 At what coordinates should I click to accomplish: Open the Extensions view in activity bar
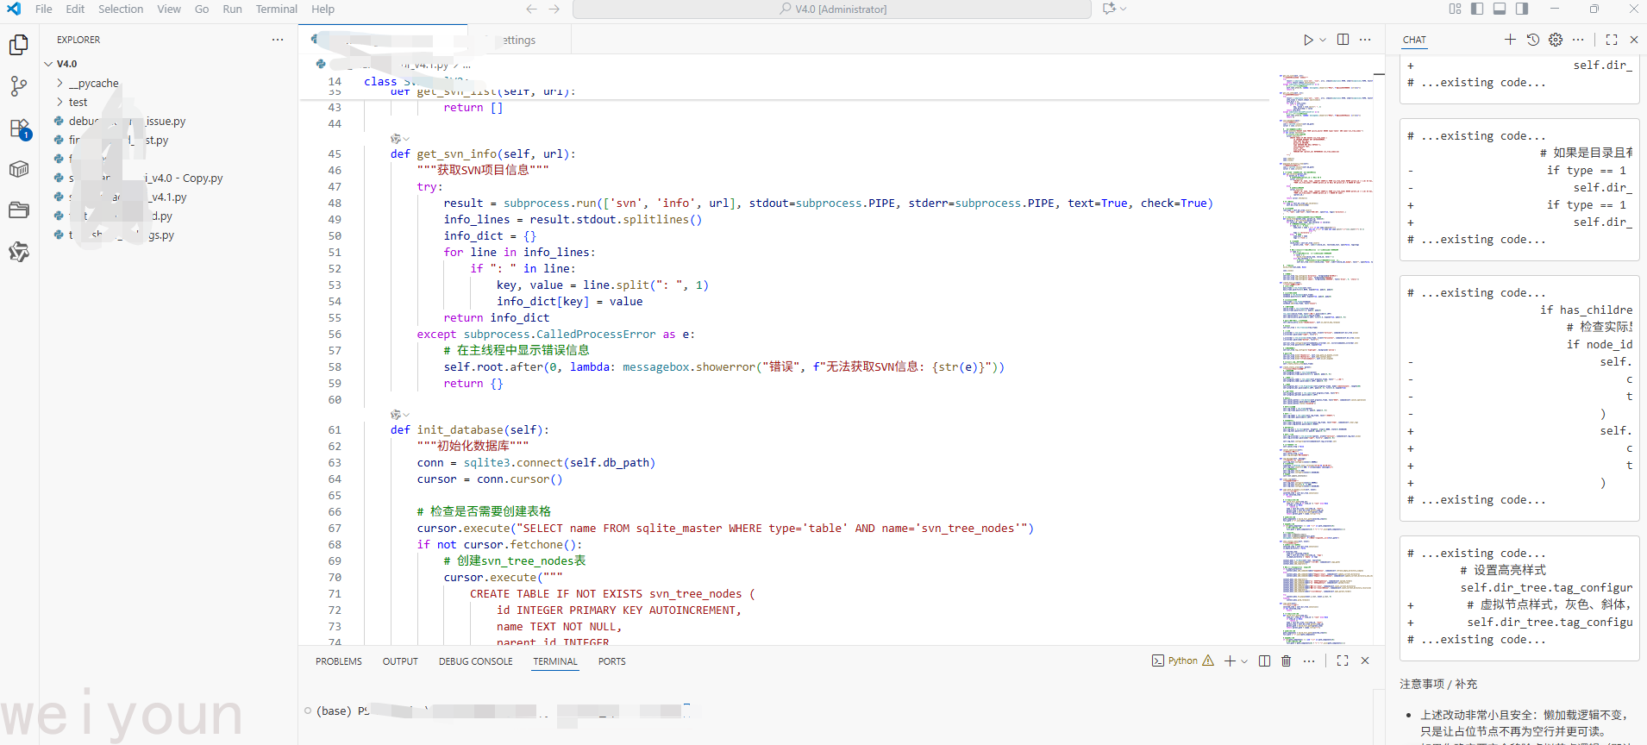point(19,128)
